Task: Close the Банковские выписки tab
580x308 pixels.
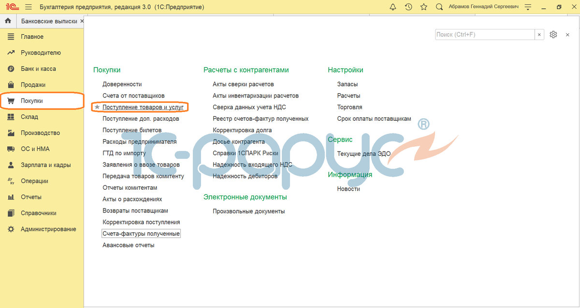Action: [x=82, y=21]
